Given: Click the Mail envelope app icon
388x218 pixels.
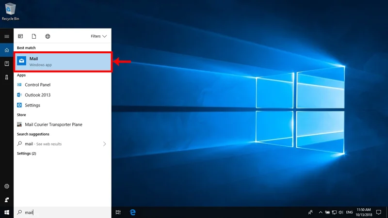Looking at the screenshot, I should click(22, 61).
